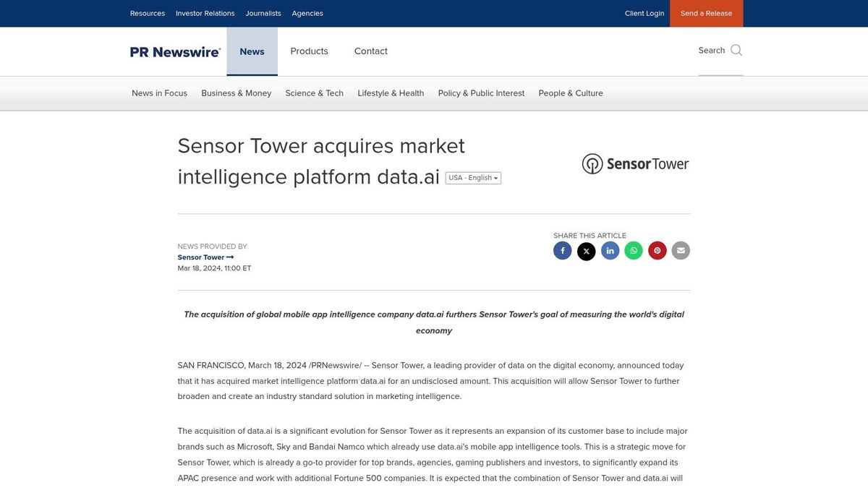
Task: Open the Client Login page
Action: [644, 13]
